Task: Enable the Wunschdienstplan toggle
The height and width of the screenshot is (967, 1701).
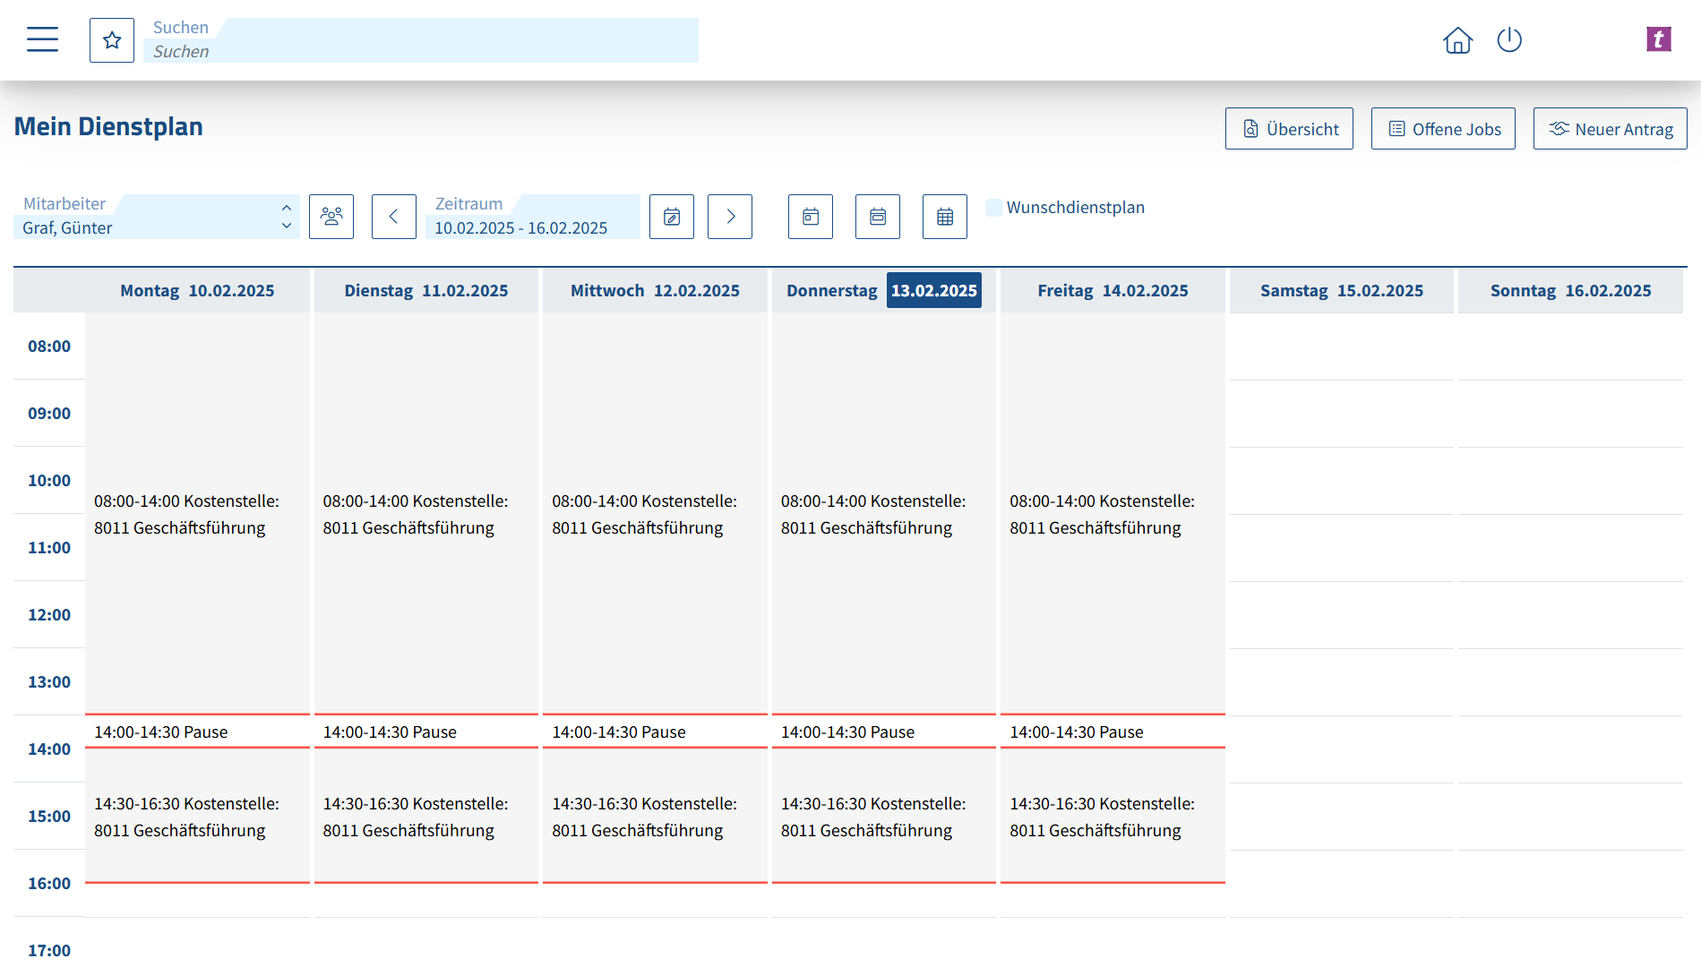Action: (993, 207)
